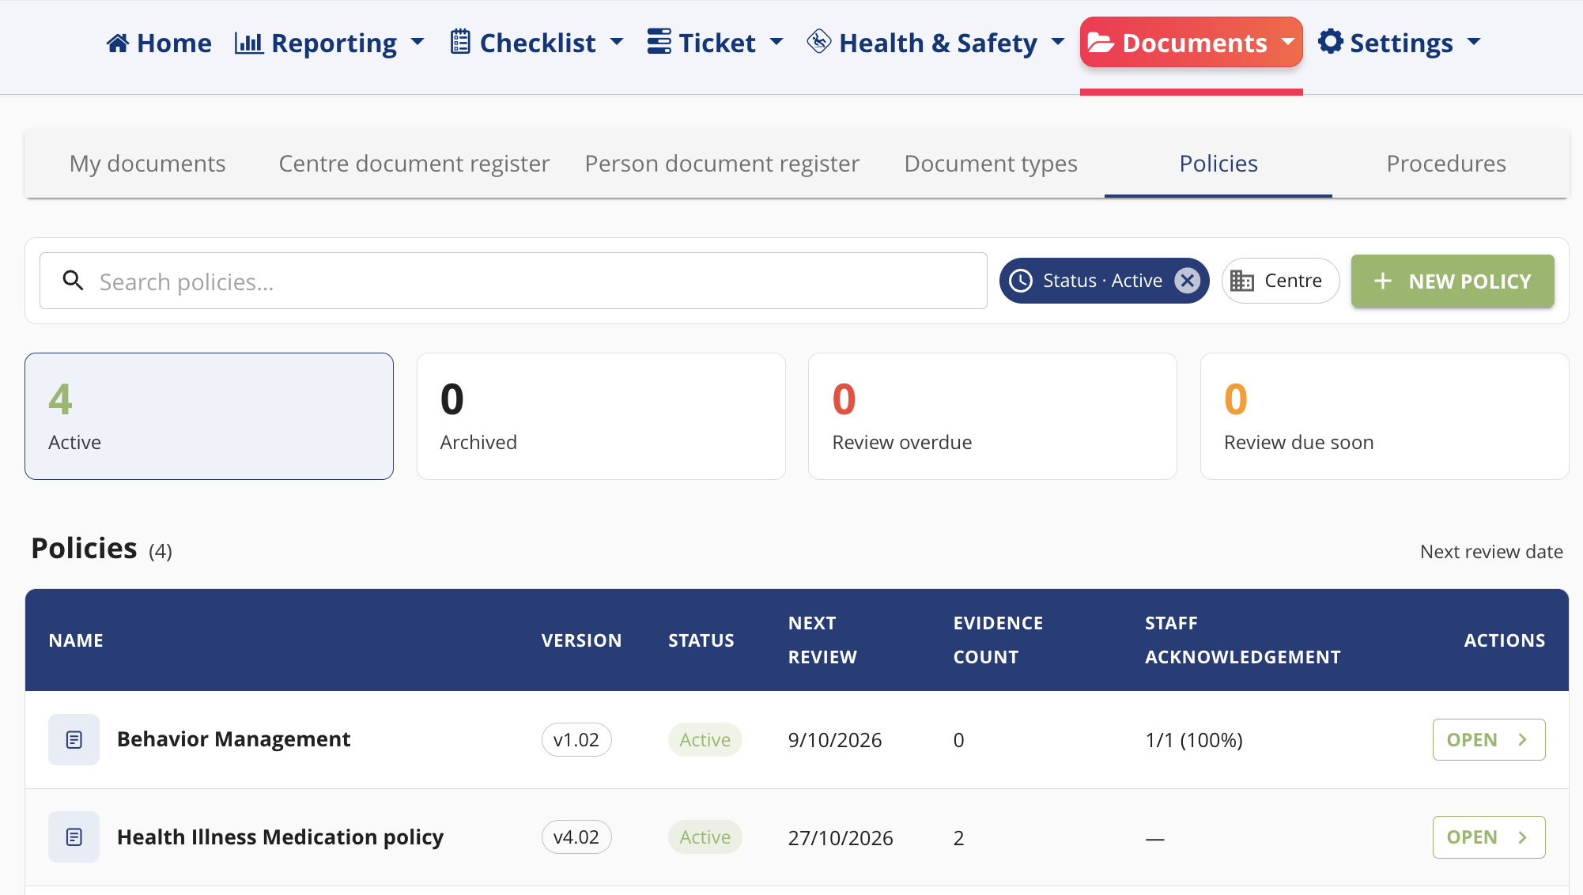
Task: Select the Review overdue card
Action: click(992, 416)
